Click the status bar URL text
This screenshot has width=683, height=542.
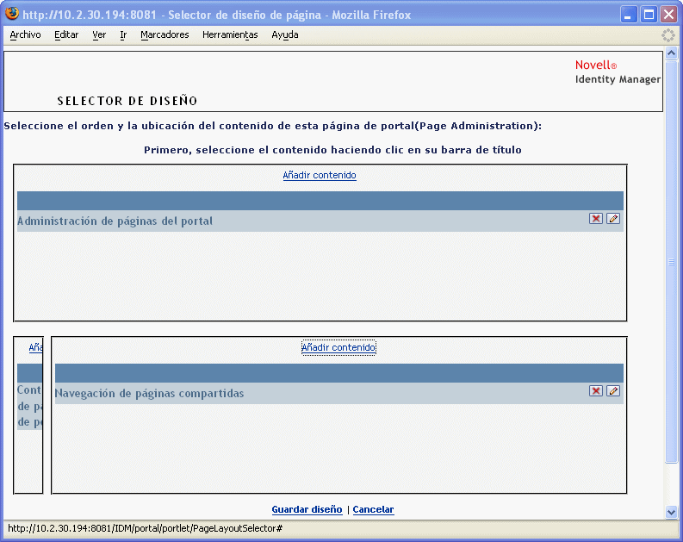(145, 528)
